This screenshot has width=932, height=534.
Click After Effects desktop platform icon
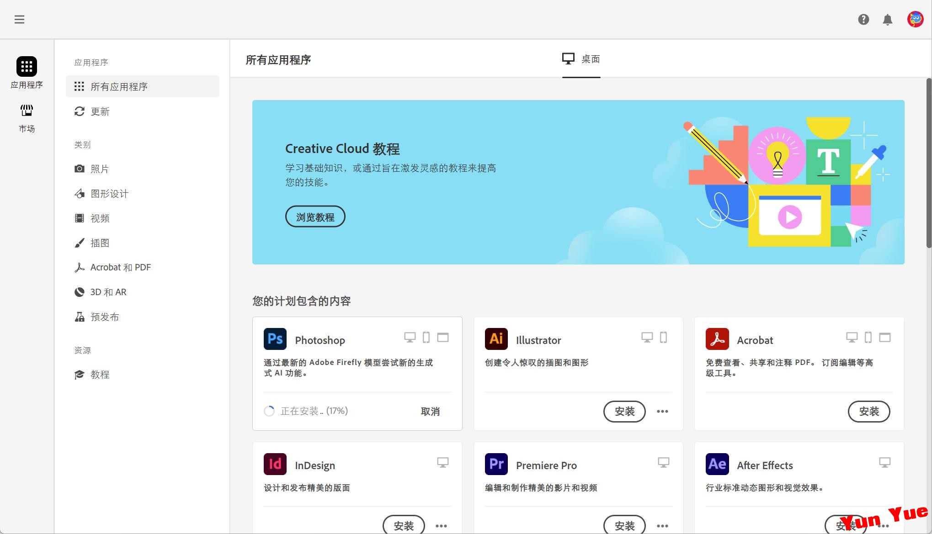[x=885, y=463]
